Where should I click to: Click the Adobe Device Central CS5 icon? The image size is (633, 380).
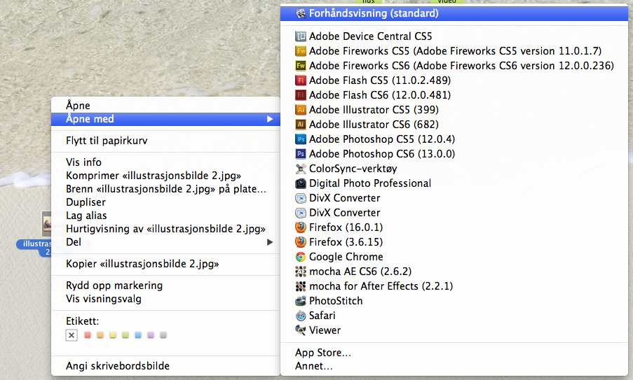[301, 36]
